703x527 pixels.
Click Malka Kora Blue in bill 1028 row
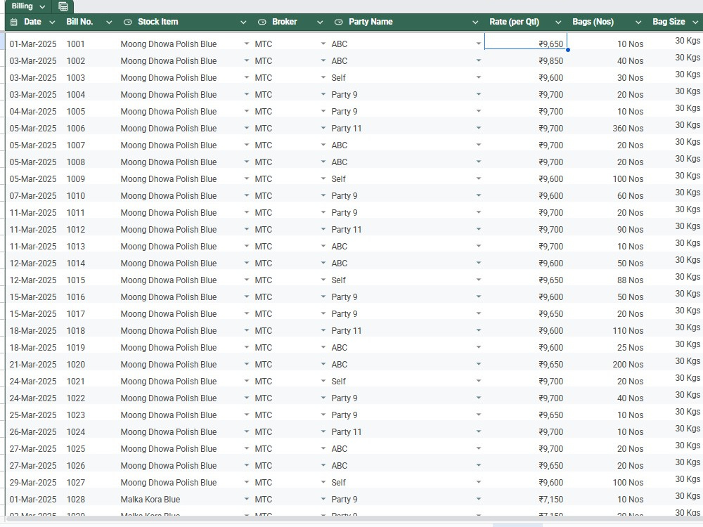coord(150,499)
